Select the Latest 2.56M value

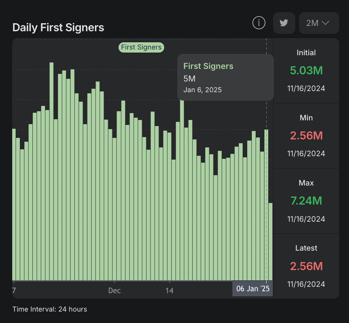[306, 266]
